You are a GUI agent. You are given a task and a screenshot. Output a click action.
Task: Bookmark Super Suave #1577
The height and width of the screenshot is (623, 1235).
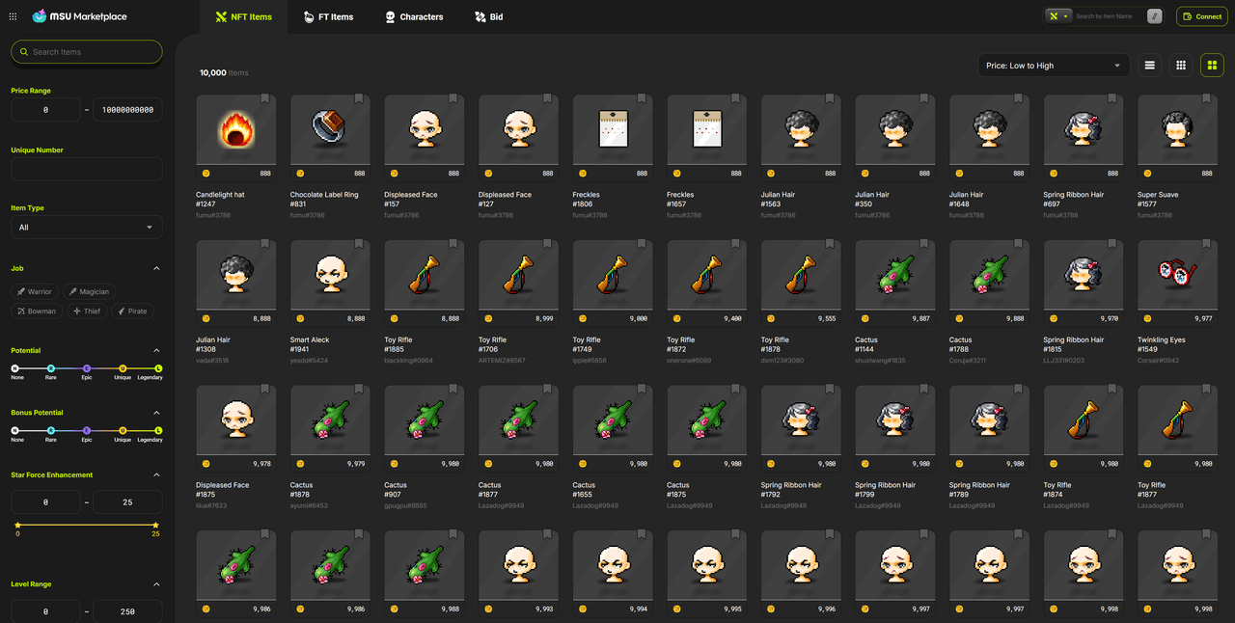[1206, 98]
